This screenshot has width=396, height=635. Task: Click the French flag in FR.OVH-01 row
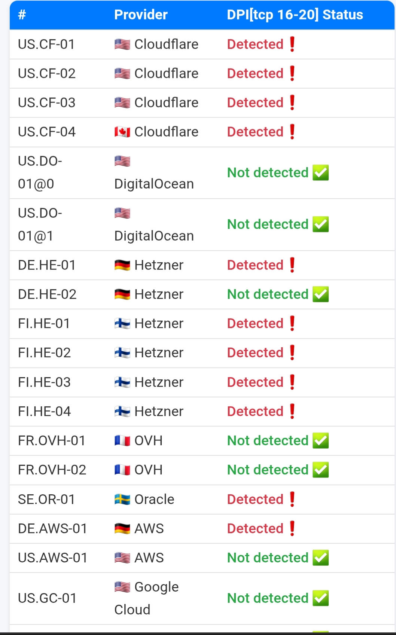coord(122,440)
